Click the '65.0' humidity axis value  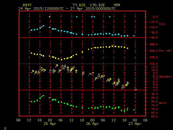155,113
